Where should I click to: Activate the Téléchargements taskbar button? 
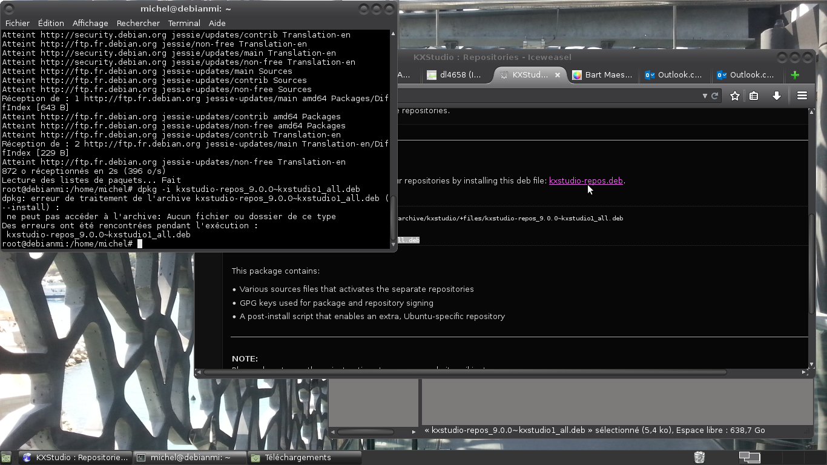[x=305, y=458]
